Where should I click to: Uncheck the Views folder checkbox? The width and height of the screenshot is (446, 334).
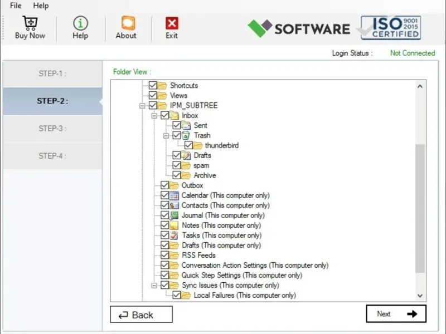[153, 95]
